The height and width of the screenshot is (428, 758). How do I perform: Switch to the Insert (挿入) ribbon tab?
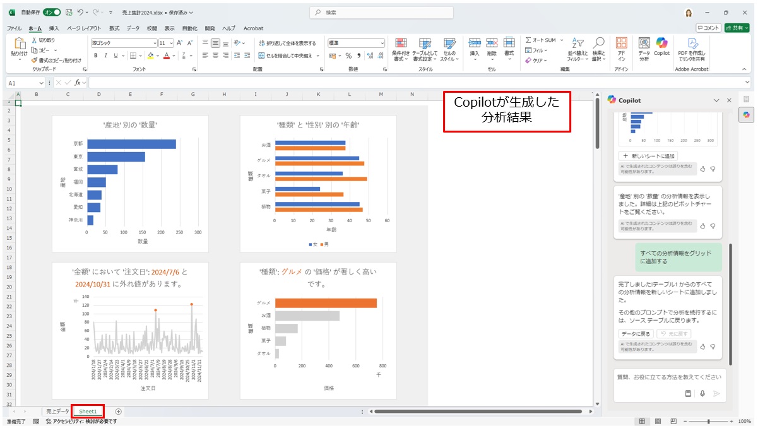[x=54, y=28]
